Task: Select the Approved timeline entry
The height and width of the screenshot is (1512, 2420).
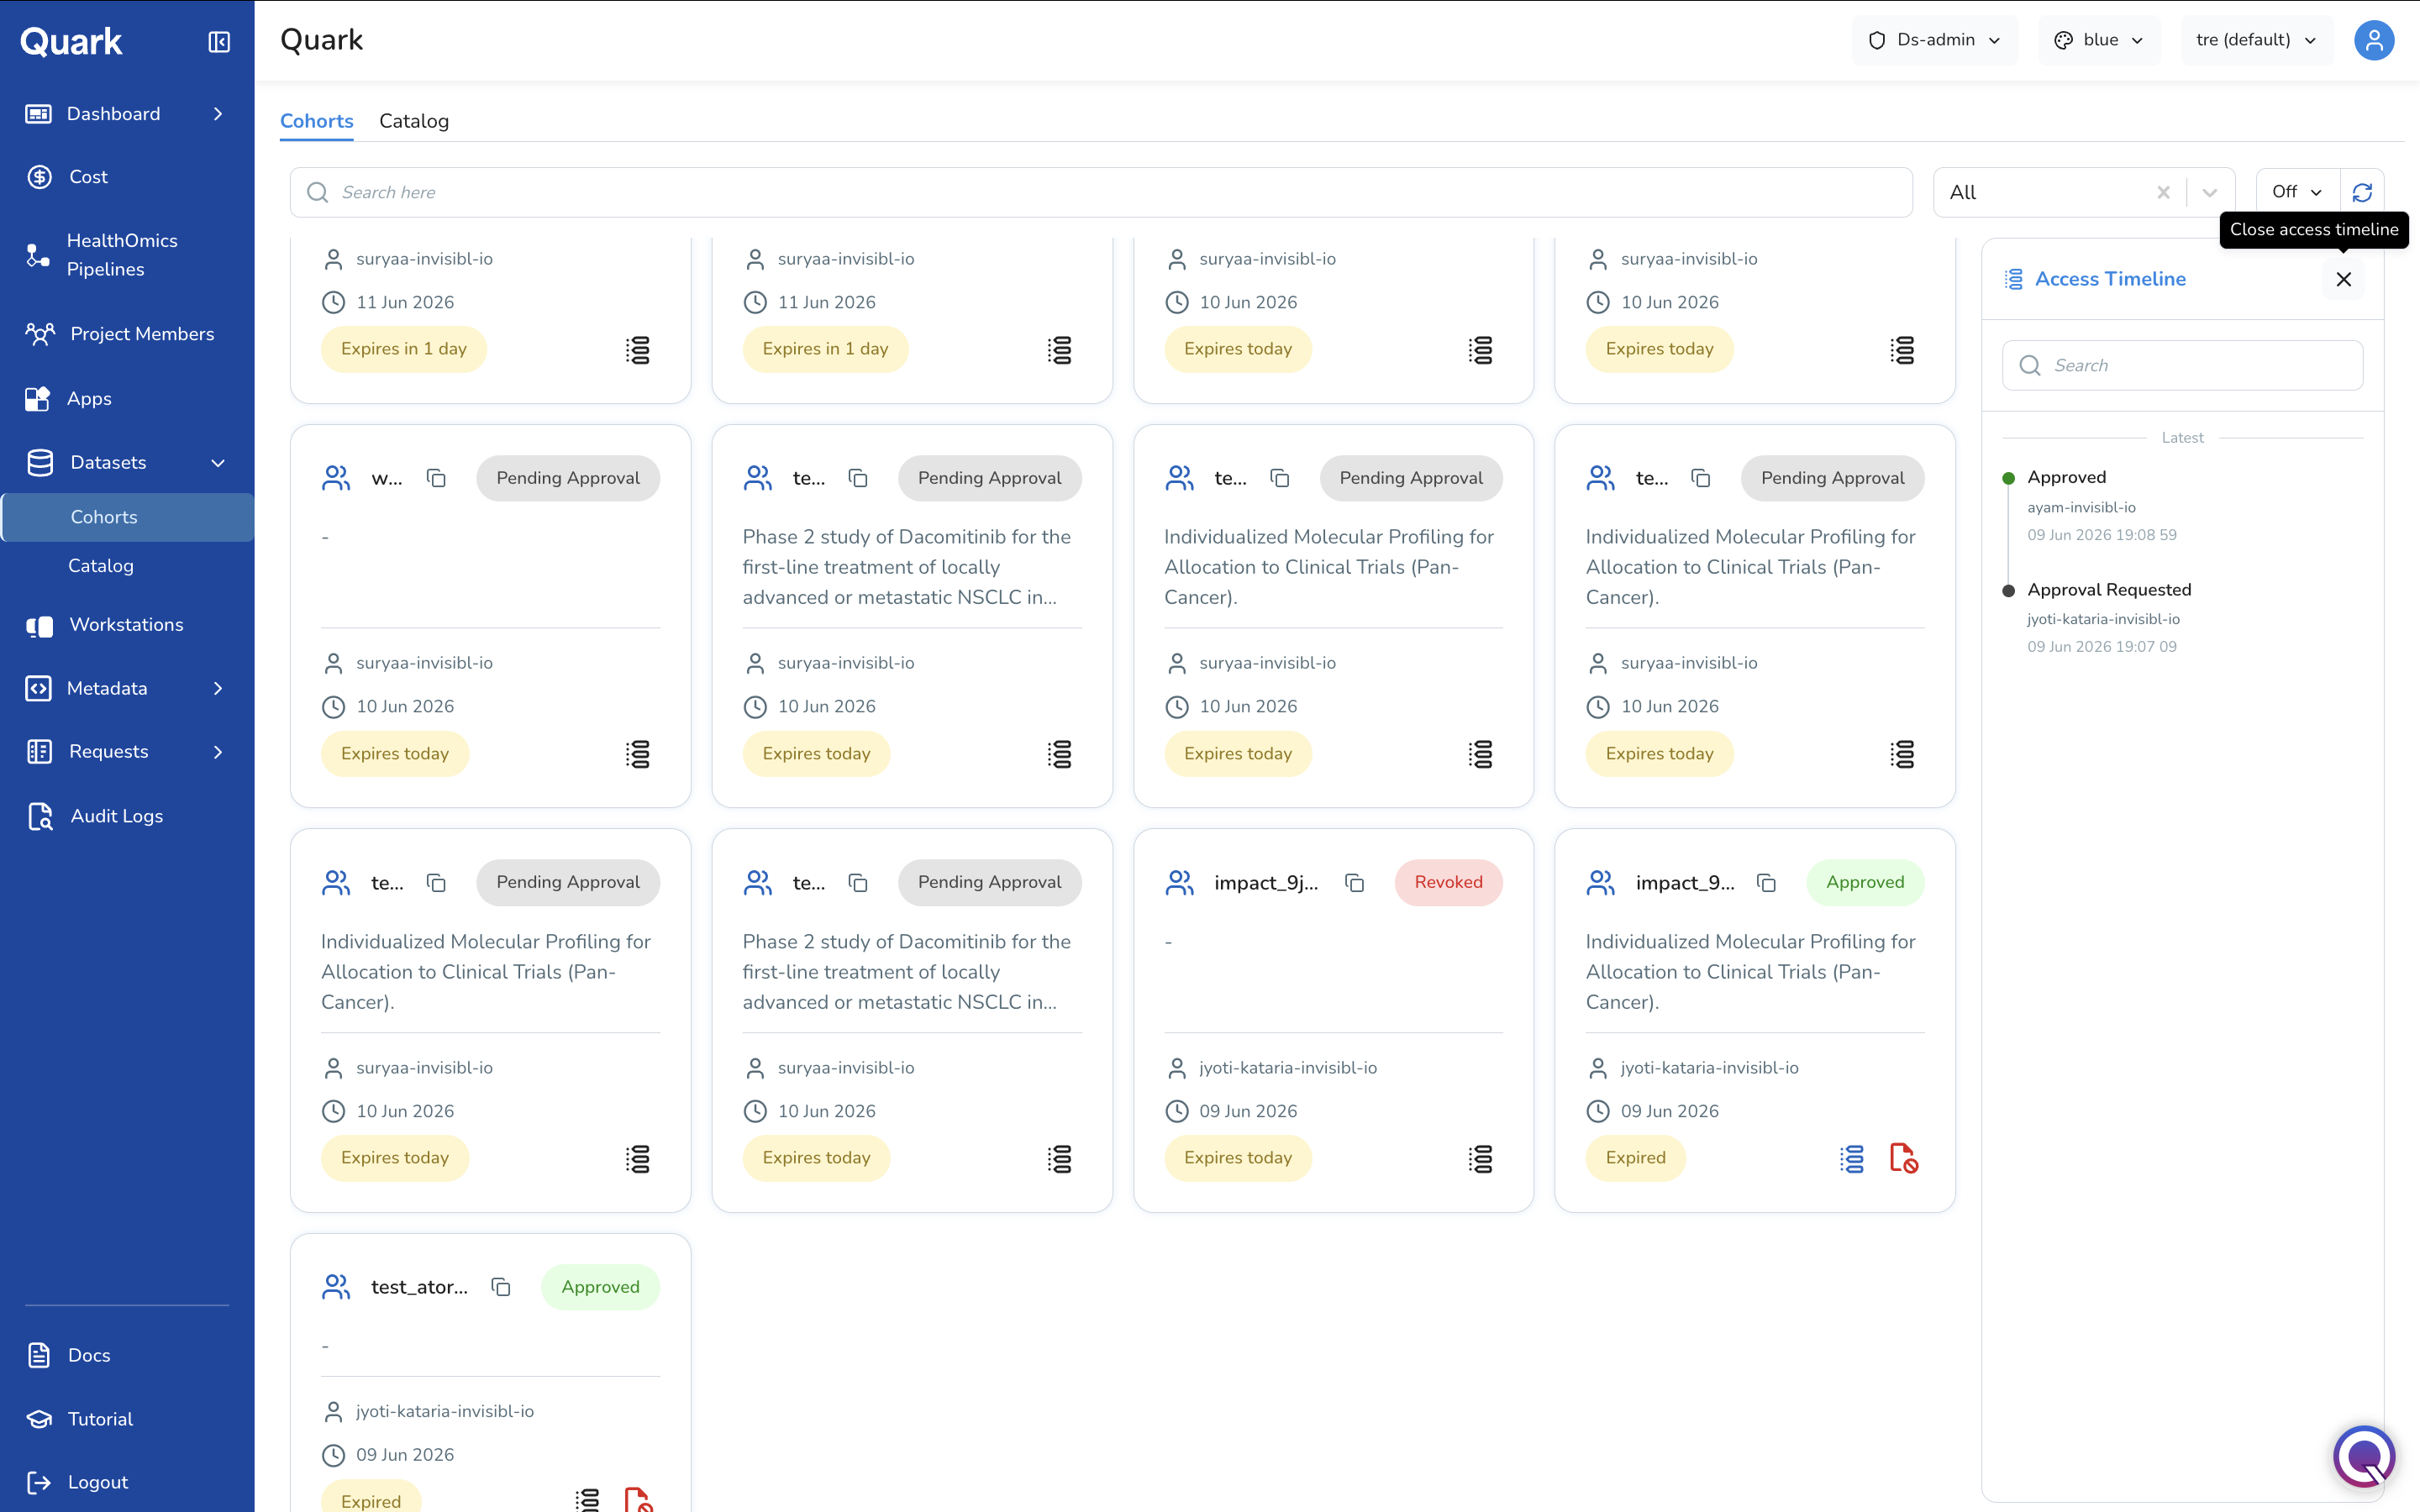Action: [2067, 478]
